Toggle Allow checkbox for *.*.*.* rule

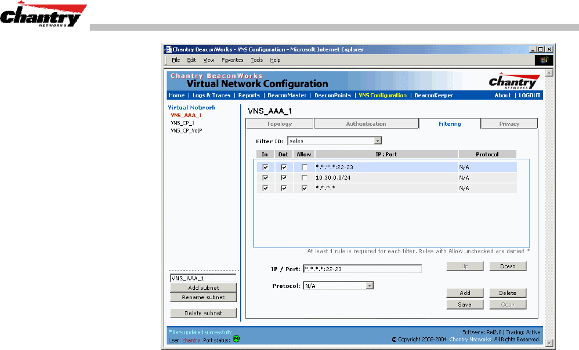tap(304, 188)
